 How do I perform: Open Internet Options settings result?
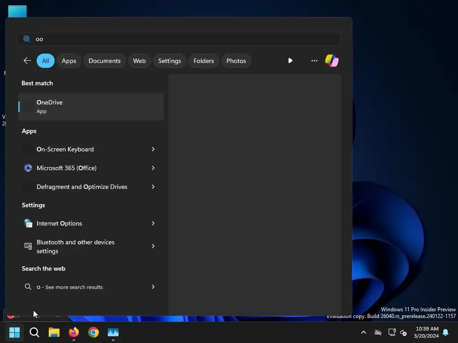(x=91, y=223)
